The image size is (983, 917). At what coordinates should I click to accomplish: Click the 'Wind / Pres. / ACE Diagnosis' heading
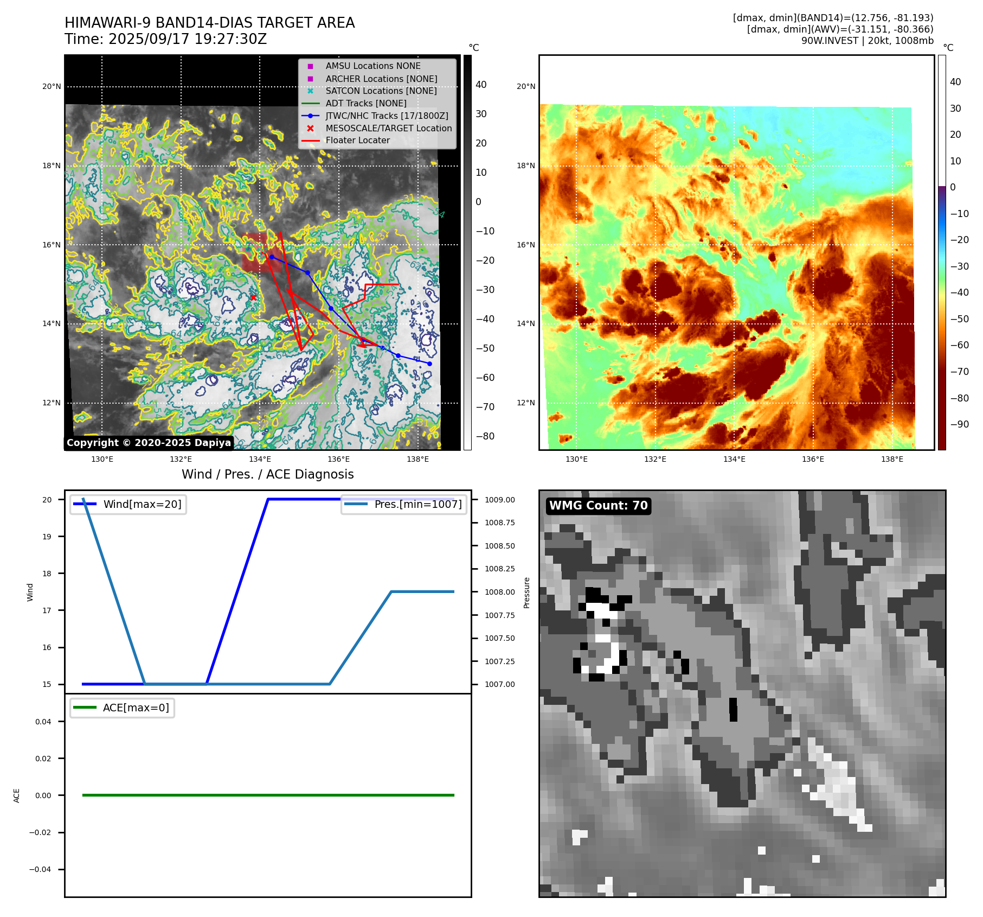(268, 474)
